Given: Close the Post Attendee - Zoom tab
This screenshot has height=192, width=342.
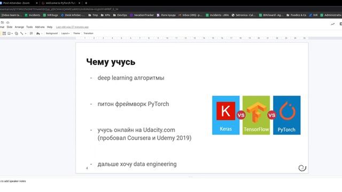Looking at the screenshot, I should click(x=36, y=3).
